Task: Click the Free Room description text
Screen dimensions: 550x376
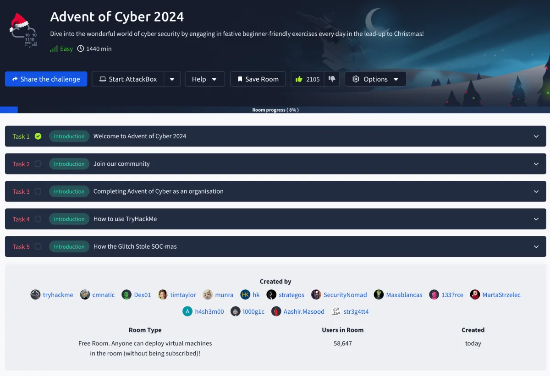Action: 145,348
